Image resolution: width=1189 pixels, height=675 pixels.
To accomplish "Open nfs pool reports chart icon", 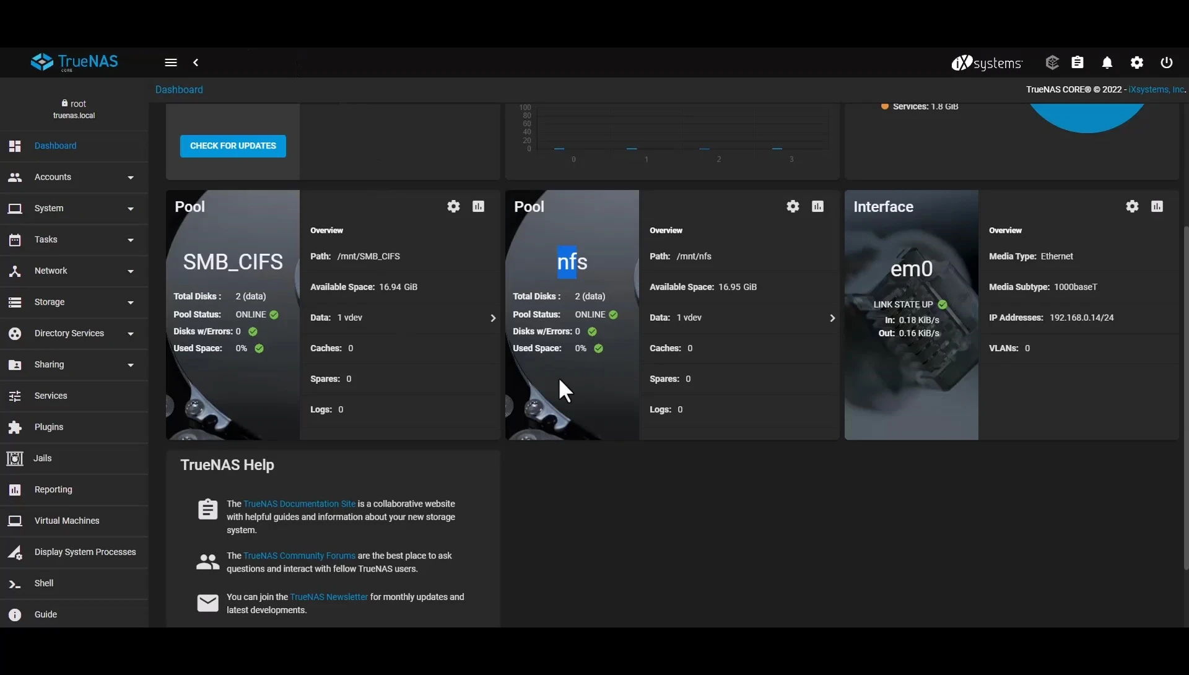I will click(818, 206).
